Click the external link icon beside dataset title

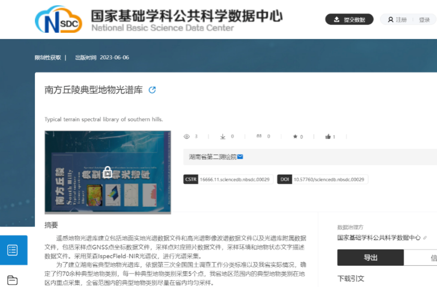coord(152,90)
